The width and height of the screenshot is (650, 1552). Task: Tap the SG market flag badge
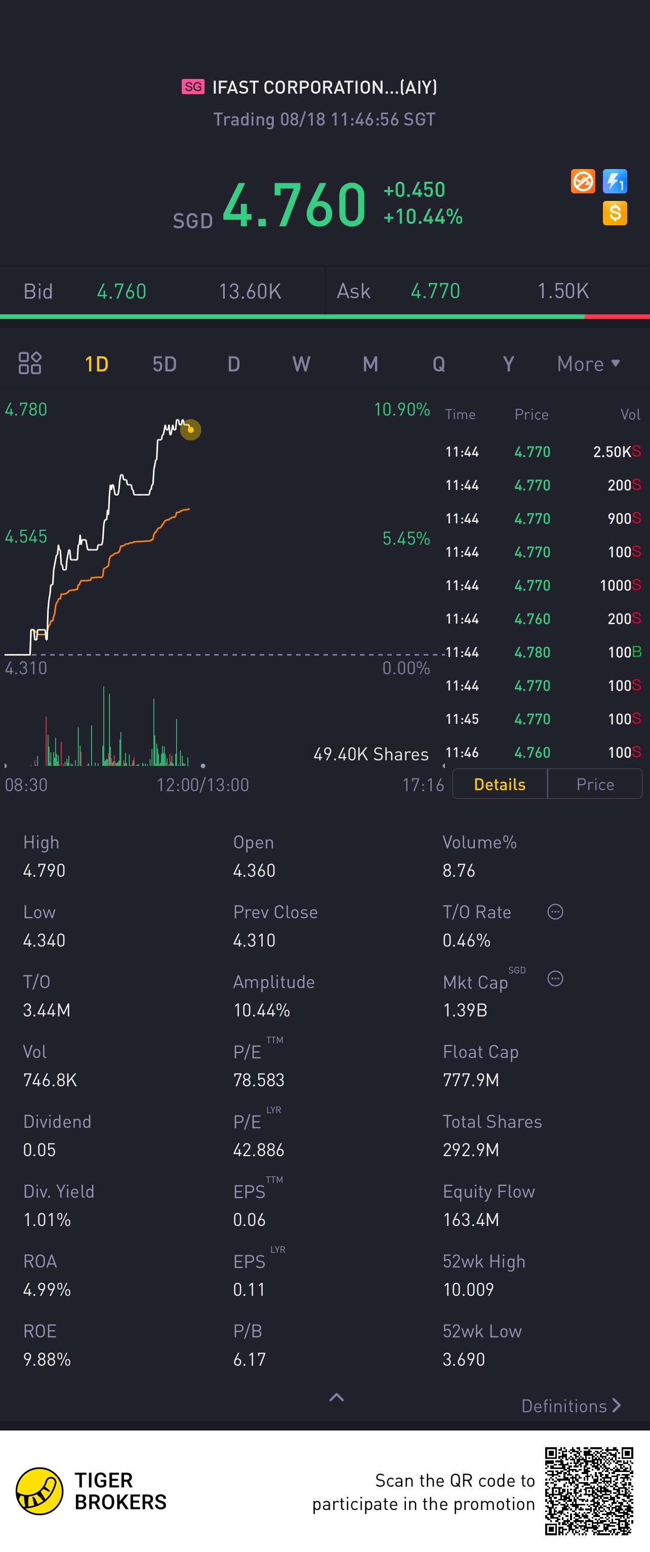coord(193,87)
